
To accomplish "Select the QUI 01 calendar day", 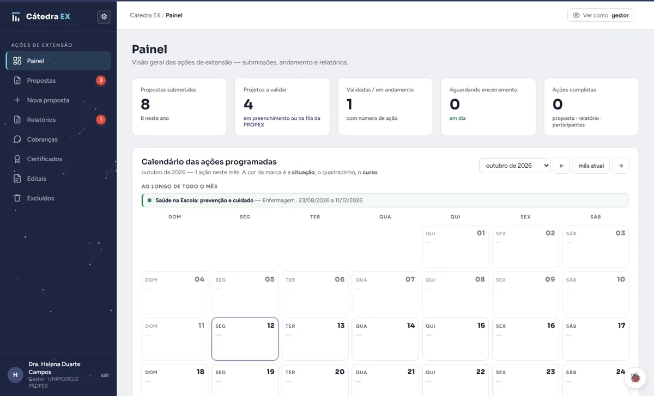I will (456, 247).
